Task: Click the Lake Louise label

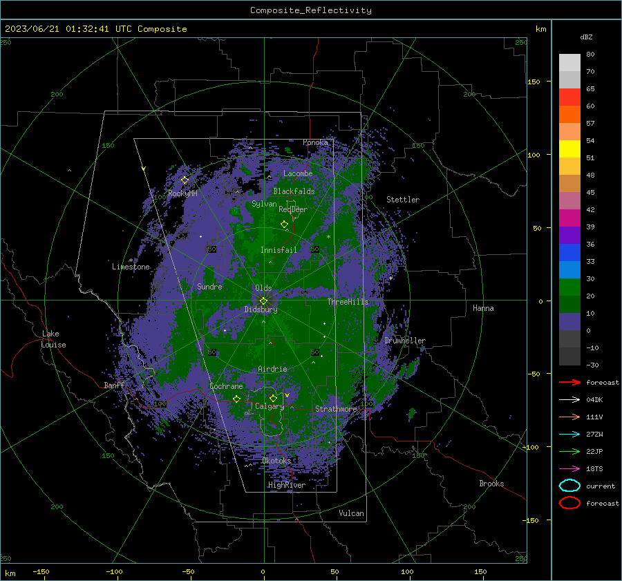Action: [53, 339]
